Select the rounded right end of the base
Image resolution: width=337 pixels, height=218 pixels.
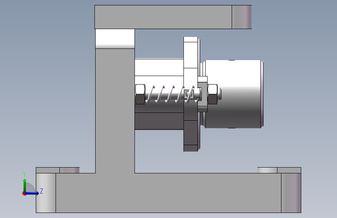coord(291,193)
